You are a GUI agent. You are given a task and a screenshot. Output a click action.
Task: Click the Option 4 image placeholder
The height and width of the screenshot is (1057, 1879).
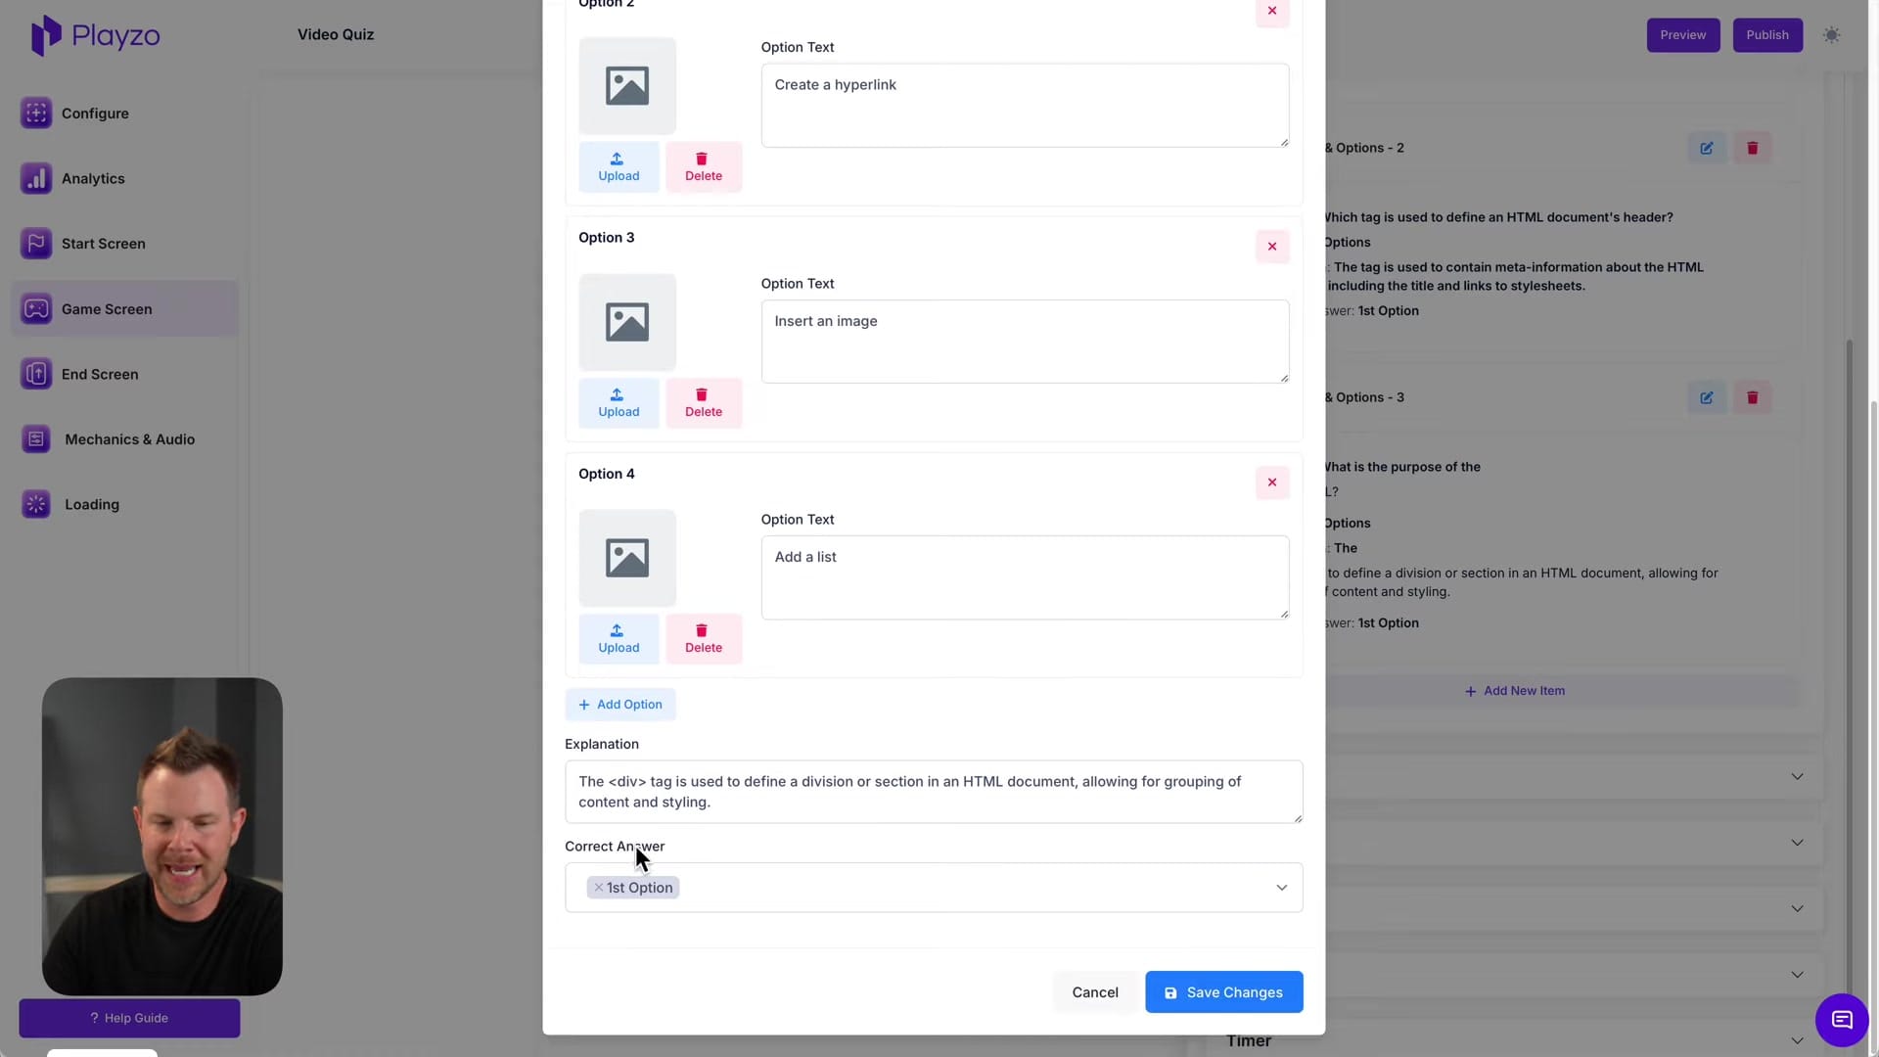pos(627,558)
